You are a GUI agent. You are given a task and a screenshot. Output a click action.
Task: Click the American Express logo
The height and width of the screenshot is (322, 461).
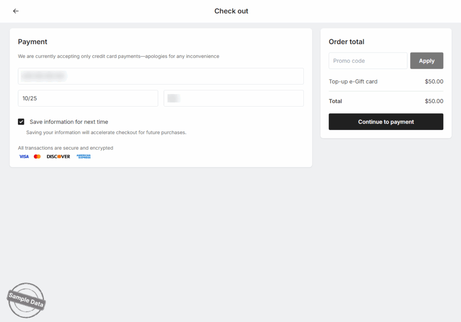84,157
